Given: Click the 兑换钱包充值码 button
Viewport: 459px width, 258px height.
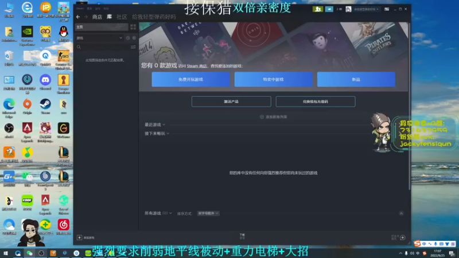Looking at the screenshot, I should pos(316,101).
